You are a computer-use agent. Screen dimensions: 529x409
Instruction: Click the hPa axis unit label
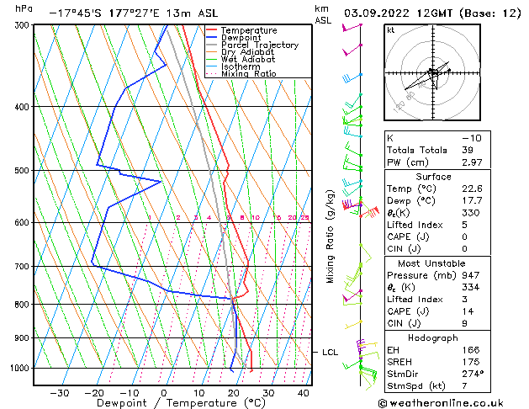click(x=24, y=8)
